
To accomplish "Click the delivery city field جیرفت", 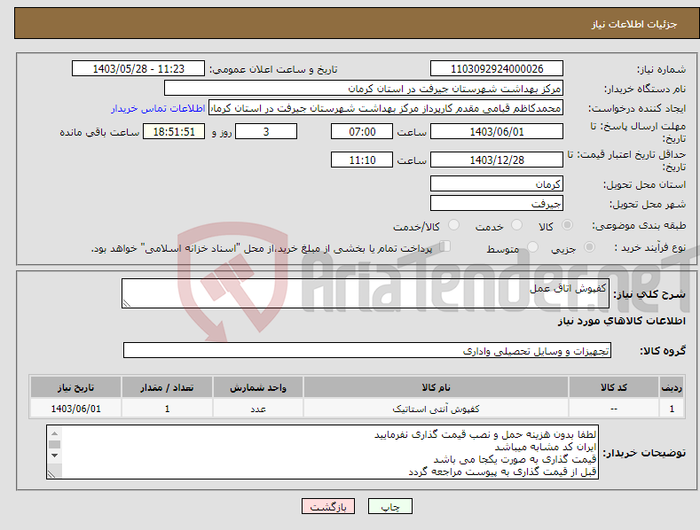I will click(497, 204).
